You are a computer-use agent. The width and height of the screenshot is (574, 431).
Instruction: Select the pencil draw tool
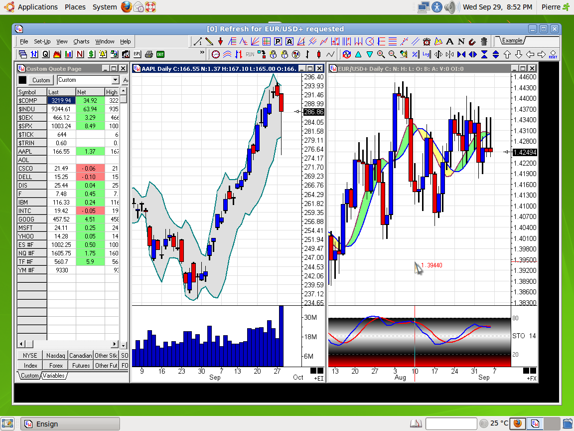click(x=209, y=41)
